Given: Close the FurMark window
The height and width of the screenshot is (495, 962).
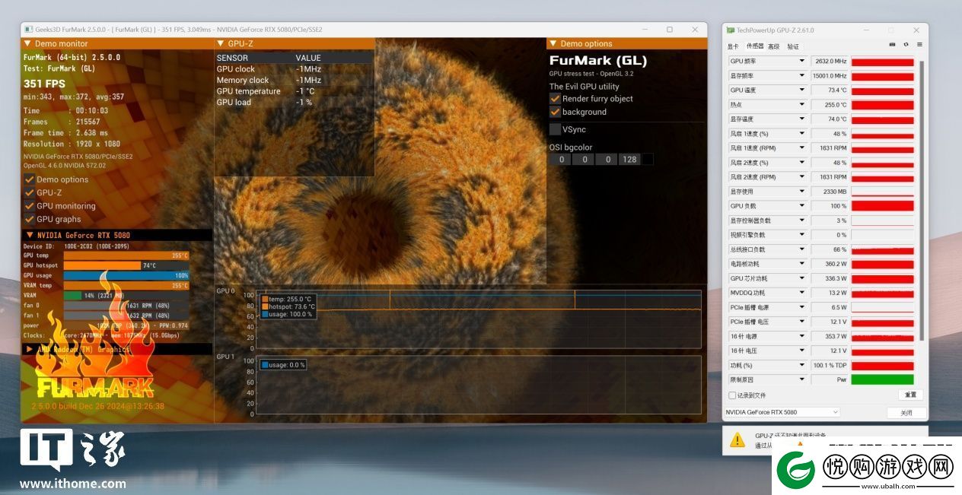Looking at the screenshot, I should tap(695, 30).
